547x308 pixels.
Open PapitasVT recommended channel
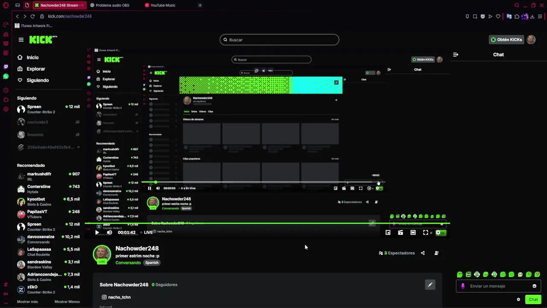point(48,214)
